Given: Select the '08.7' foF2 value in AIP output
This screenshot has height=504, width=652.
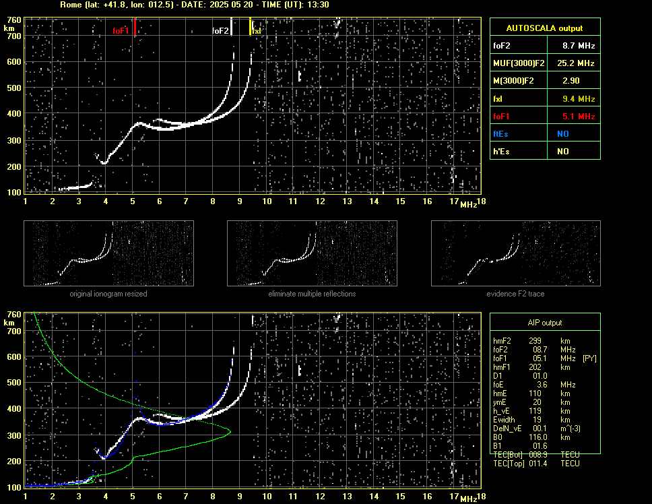Looking at the screenshot, I should (x=540, y=350).
